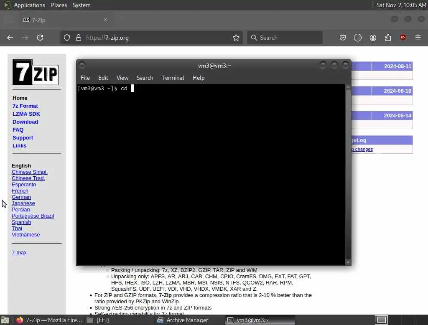Switch language to Spanish
428x325 pixels.
[21, 222]
